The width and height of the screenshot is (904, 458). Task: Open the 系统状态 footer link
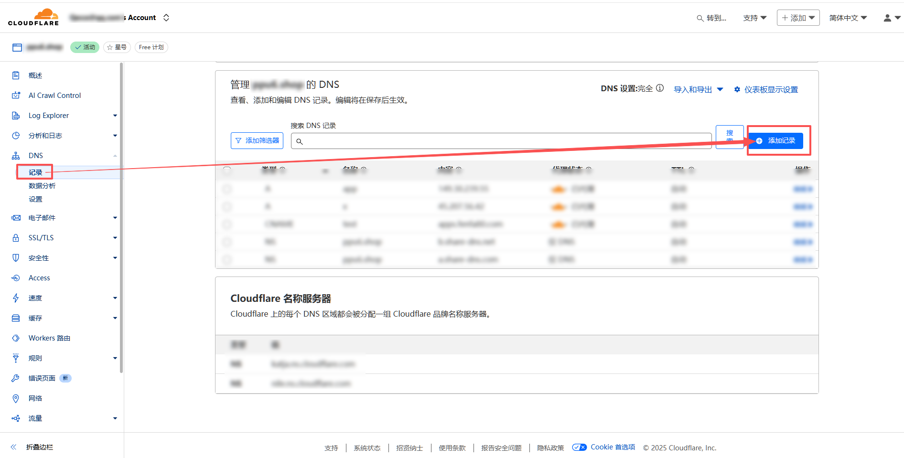coord(367,448)
